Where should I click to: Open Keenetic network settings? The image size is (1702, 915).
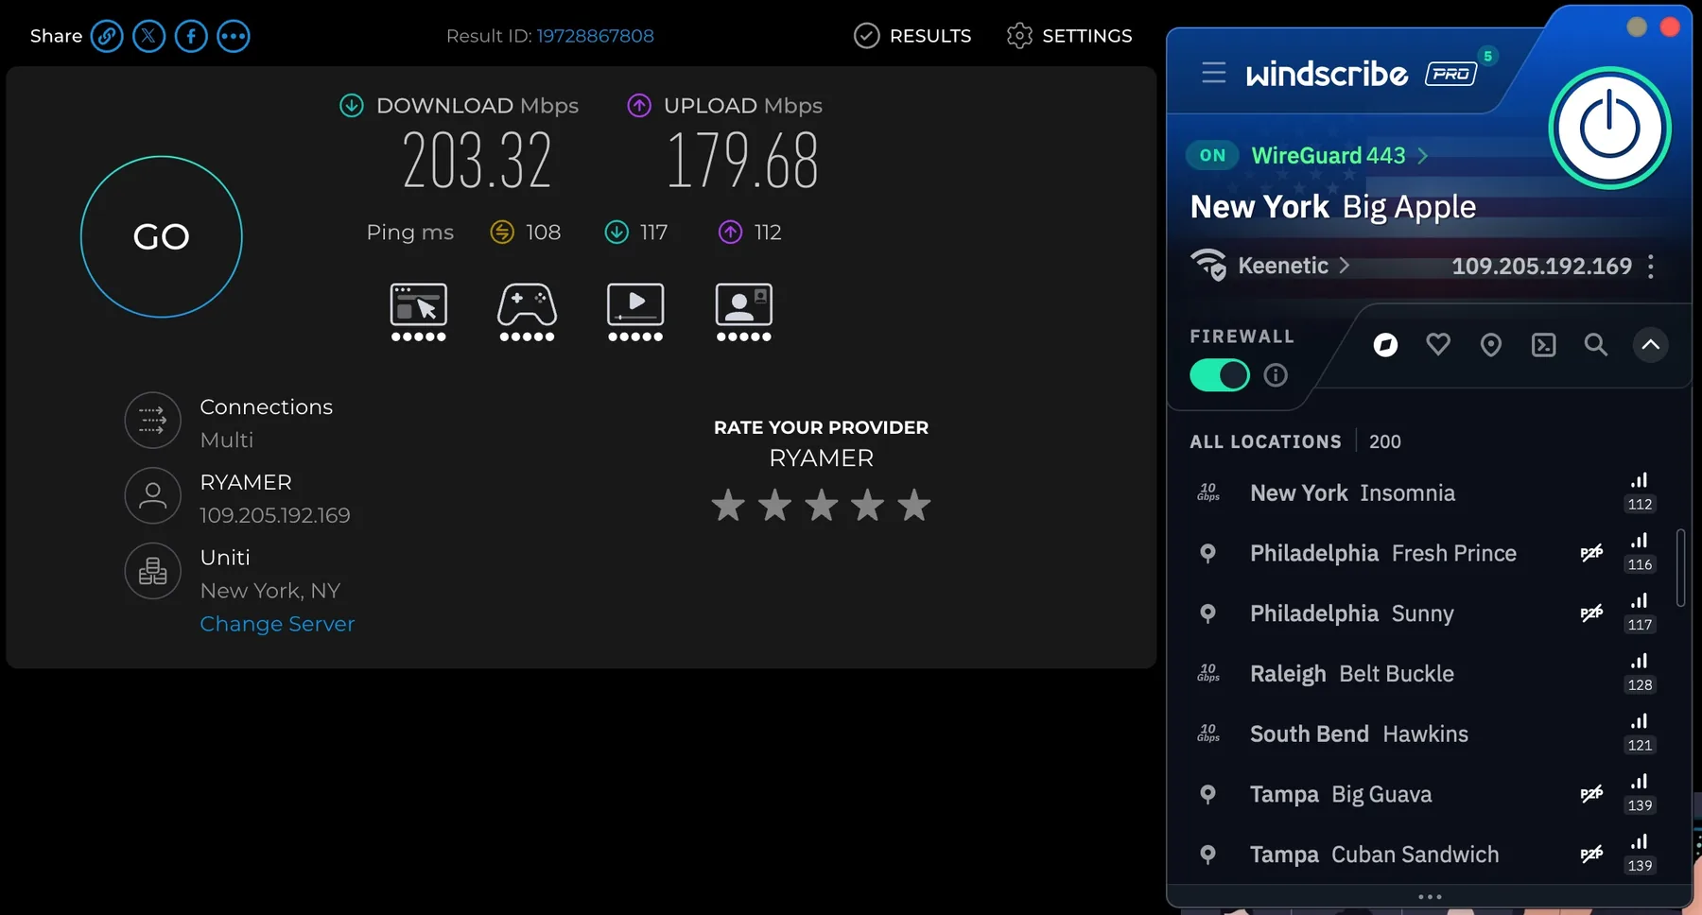(1270, 266)
